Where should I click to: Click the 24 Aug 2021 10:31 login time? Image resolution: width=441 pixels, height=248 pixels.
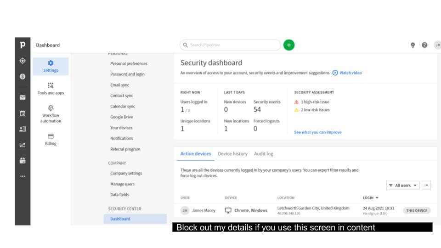378,208
